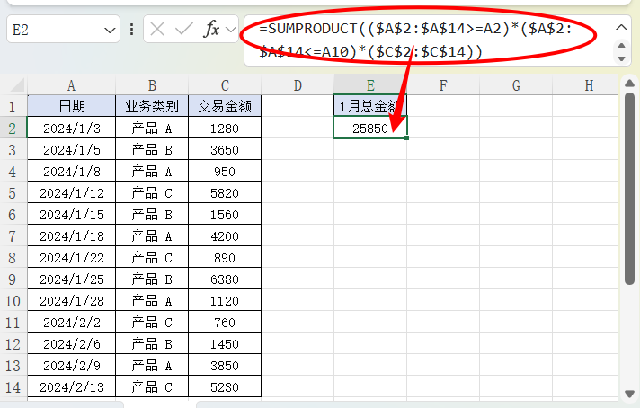Select column C header
Image resolution: width=640 pixels, height=408 pixels.
225,85
